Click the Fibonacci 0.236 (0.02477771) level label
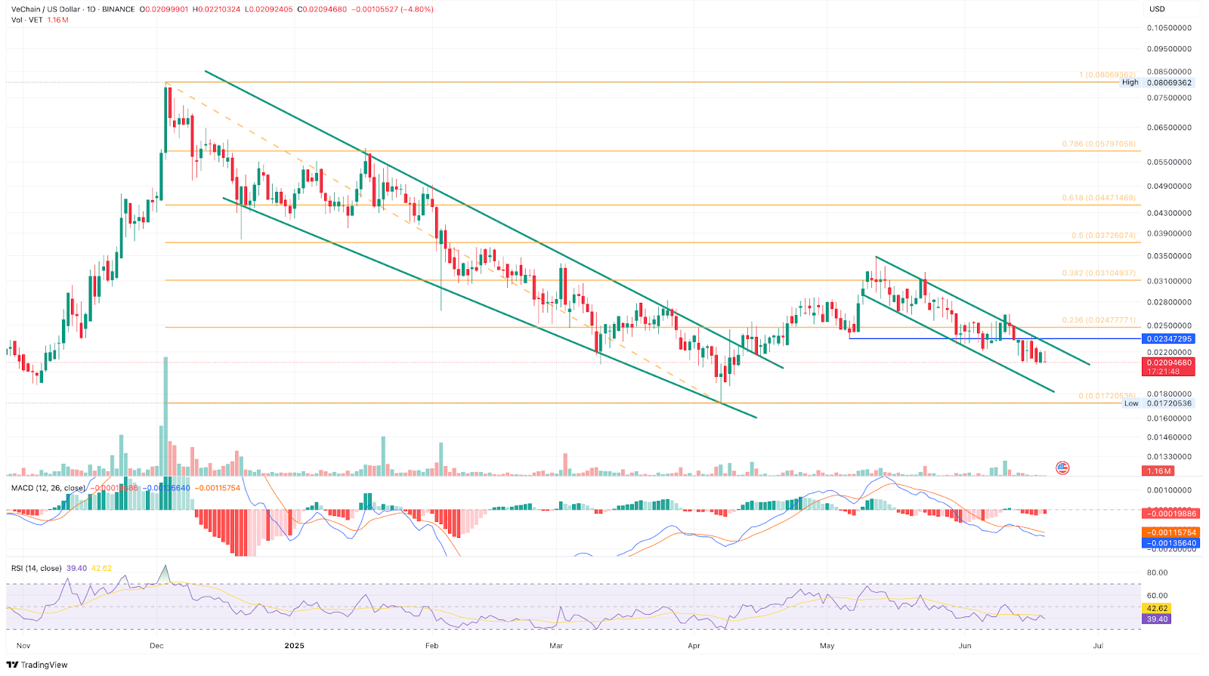 (1098, 320)
